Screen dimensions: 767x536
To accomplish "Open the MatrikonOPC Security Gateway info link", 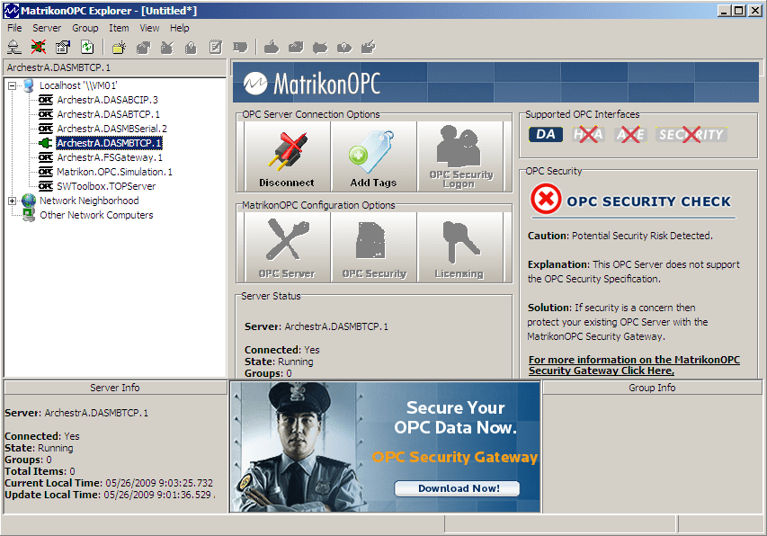I will [634, 365].
